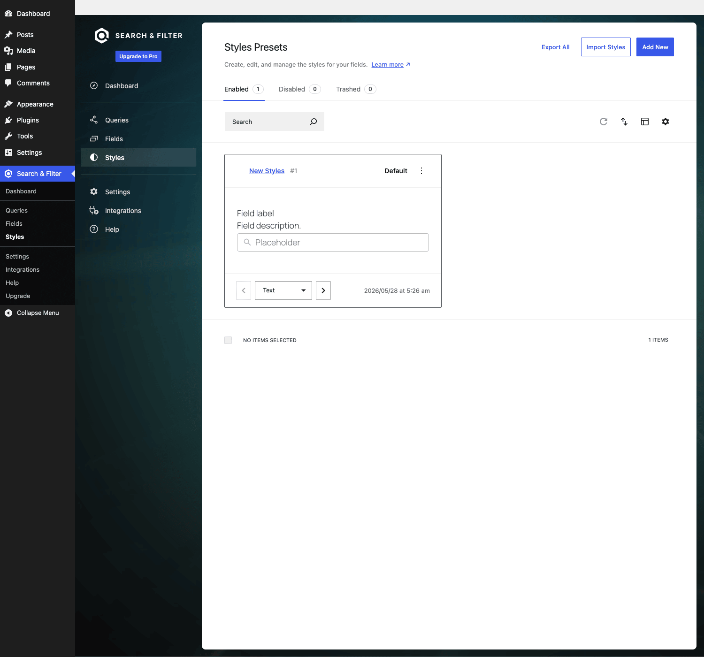Open the Text field type dropdown
The image size is (704, 657).
[283, 290]
